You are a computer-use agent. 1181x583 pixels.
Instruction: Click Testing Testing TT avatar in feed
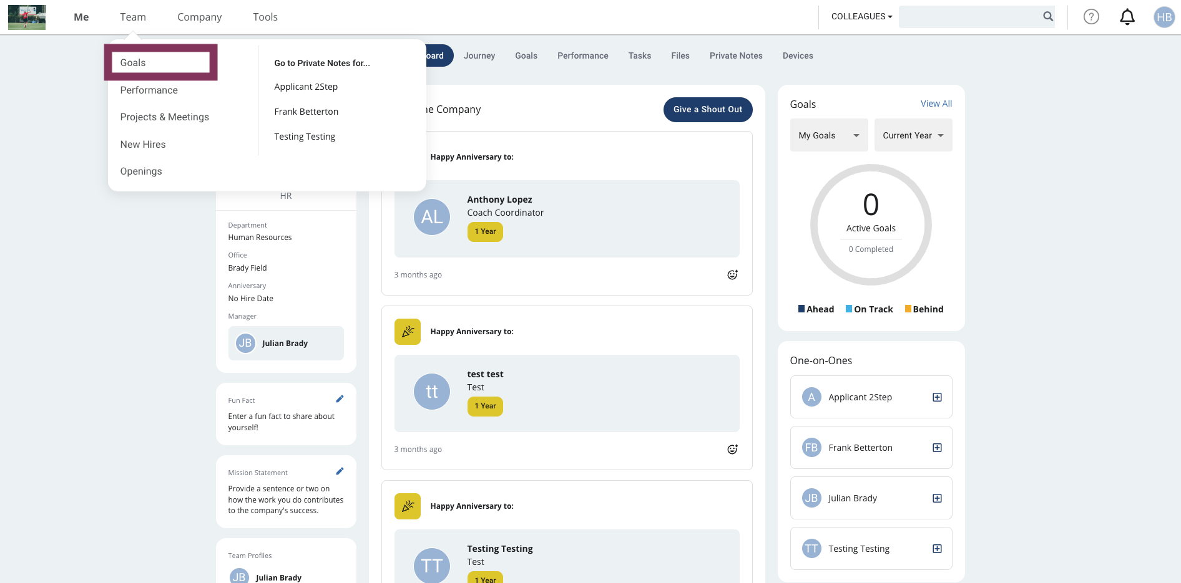pyautogui.click(x=432, y=565)
